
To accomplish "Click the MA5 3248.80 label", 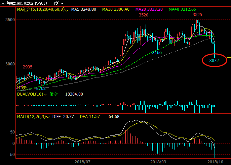I will click(84, 10).
